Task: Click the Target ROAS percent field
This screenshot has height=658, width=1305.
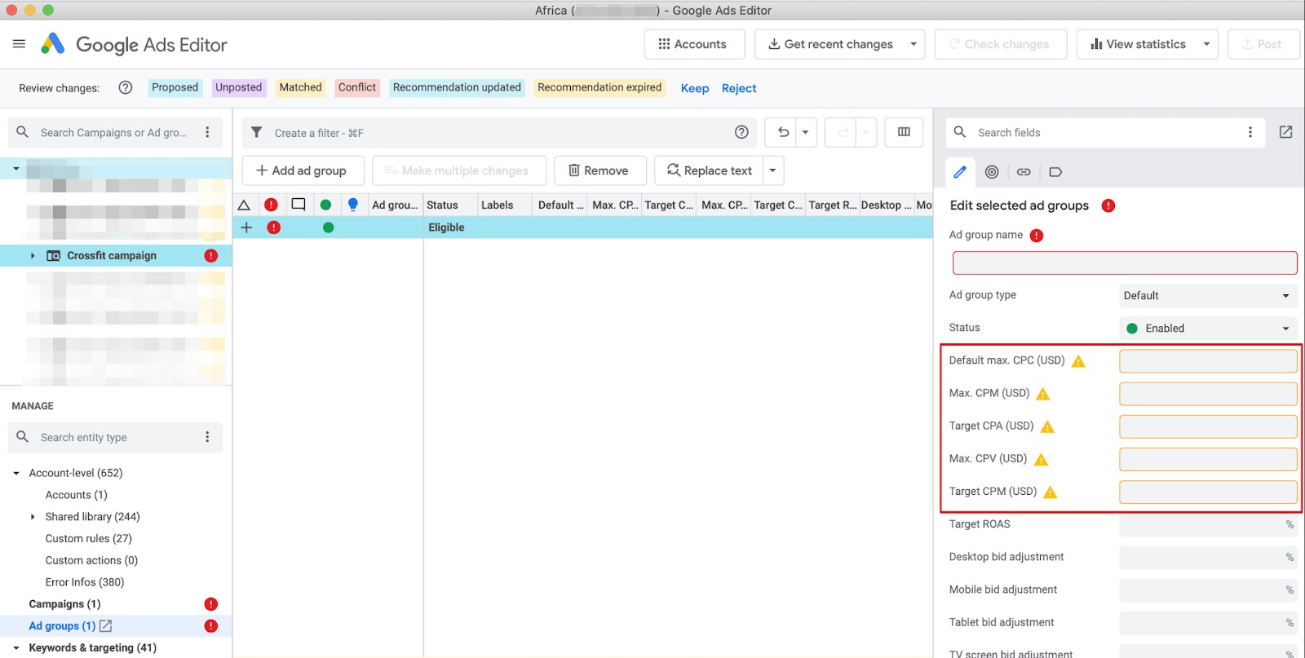Action: tap(1208, 524)
